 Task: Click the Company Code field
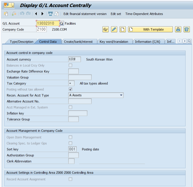pyautogui.click(x=41, y=29)
